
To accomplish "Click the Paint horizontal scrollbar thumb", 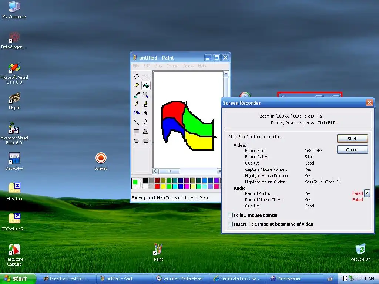I will pos(169,171).
